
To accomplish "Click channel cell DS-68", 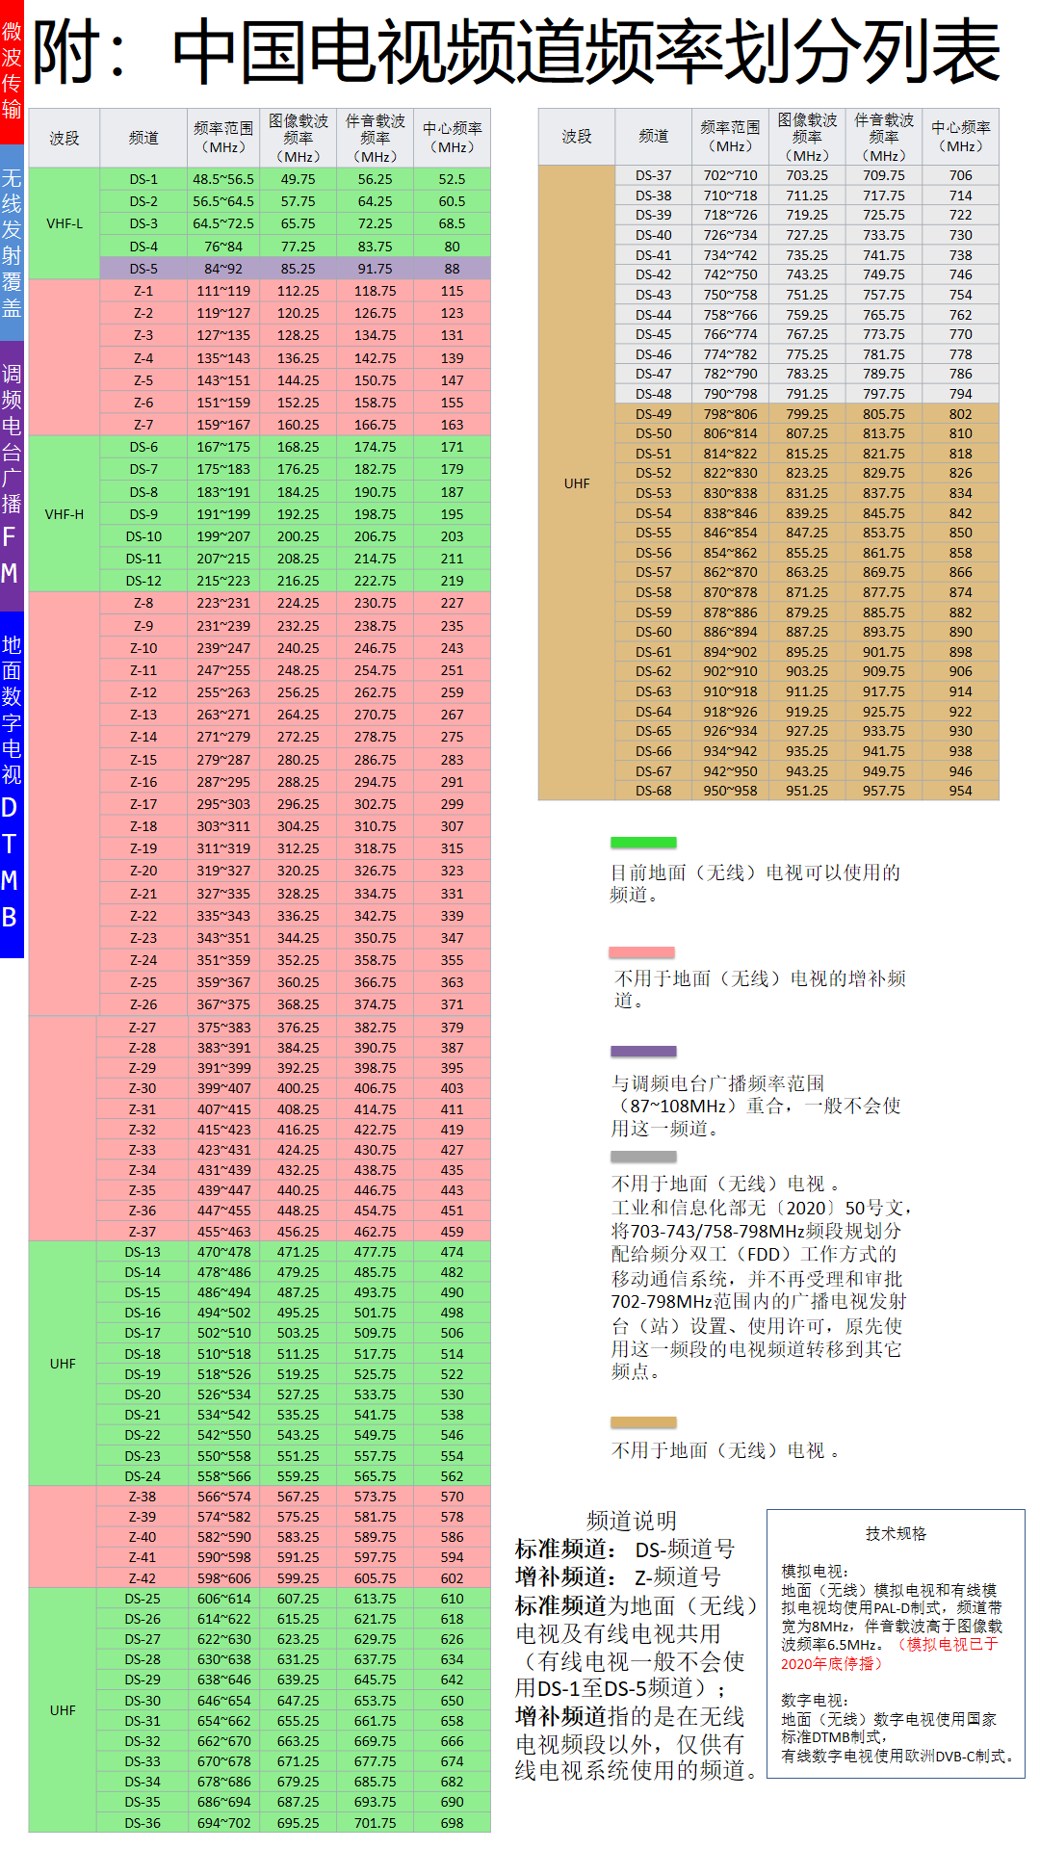I will [x=654, y=791].
